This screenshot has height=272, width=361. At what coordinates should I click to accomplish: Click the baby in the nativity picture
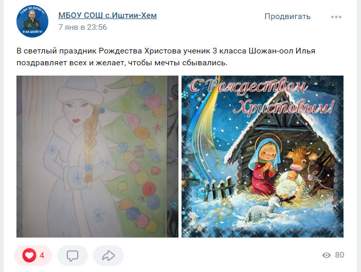[290, 183]
